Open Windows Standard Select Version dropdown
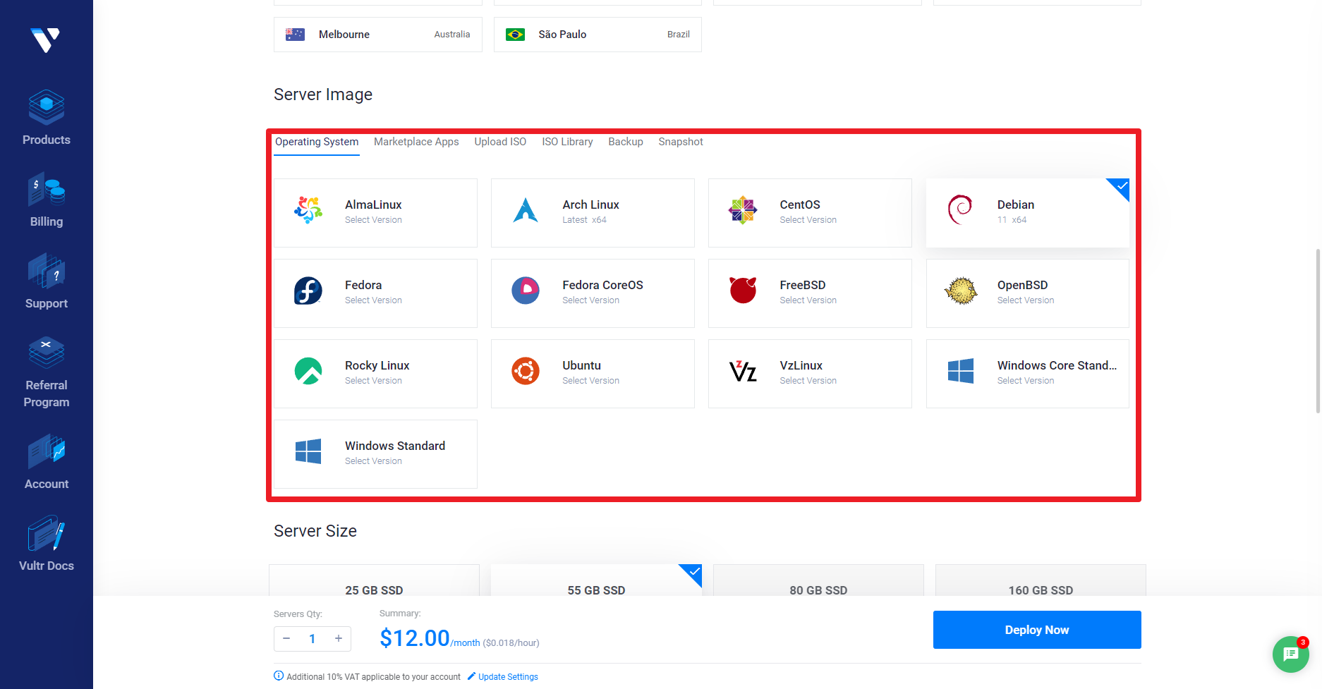1322x689 pixels. point(373,461)
